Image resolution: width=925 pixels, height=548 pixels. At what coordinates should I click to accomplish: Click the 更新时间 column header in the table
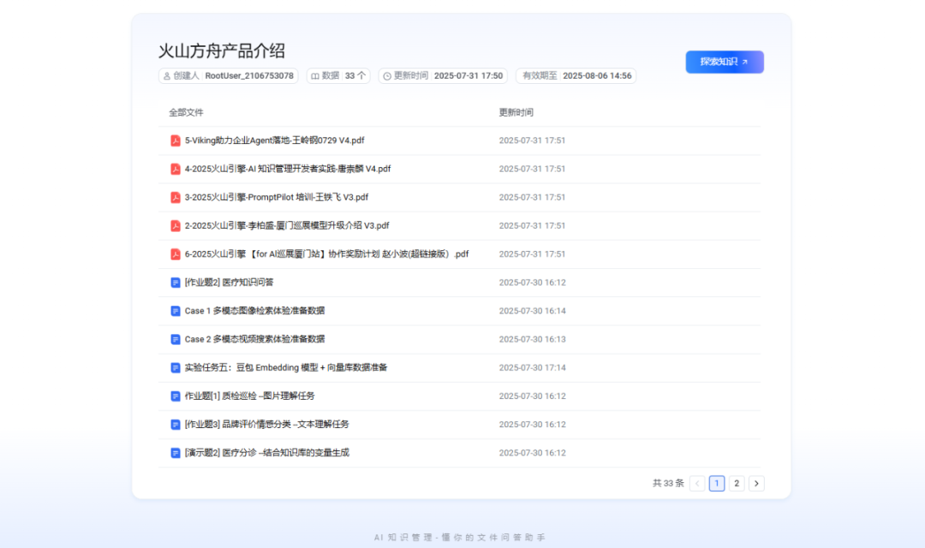pos(516,112)
